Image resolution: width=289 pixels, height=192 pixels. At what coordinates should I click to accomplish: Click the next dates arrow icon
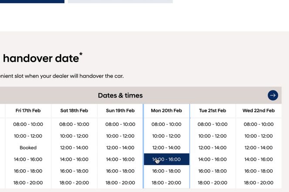coord(273,95)
